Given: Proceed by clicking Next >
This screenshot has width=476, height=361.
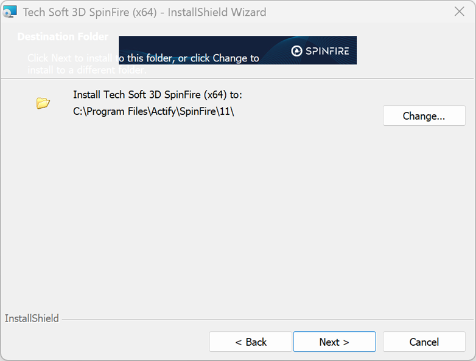Looking at the screenshot, I should tap(334, 342).
